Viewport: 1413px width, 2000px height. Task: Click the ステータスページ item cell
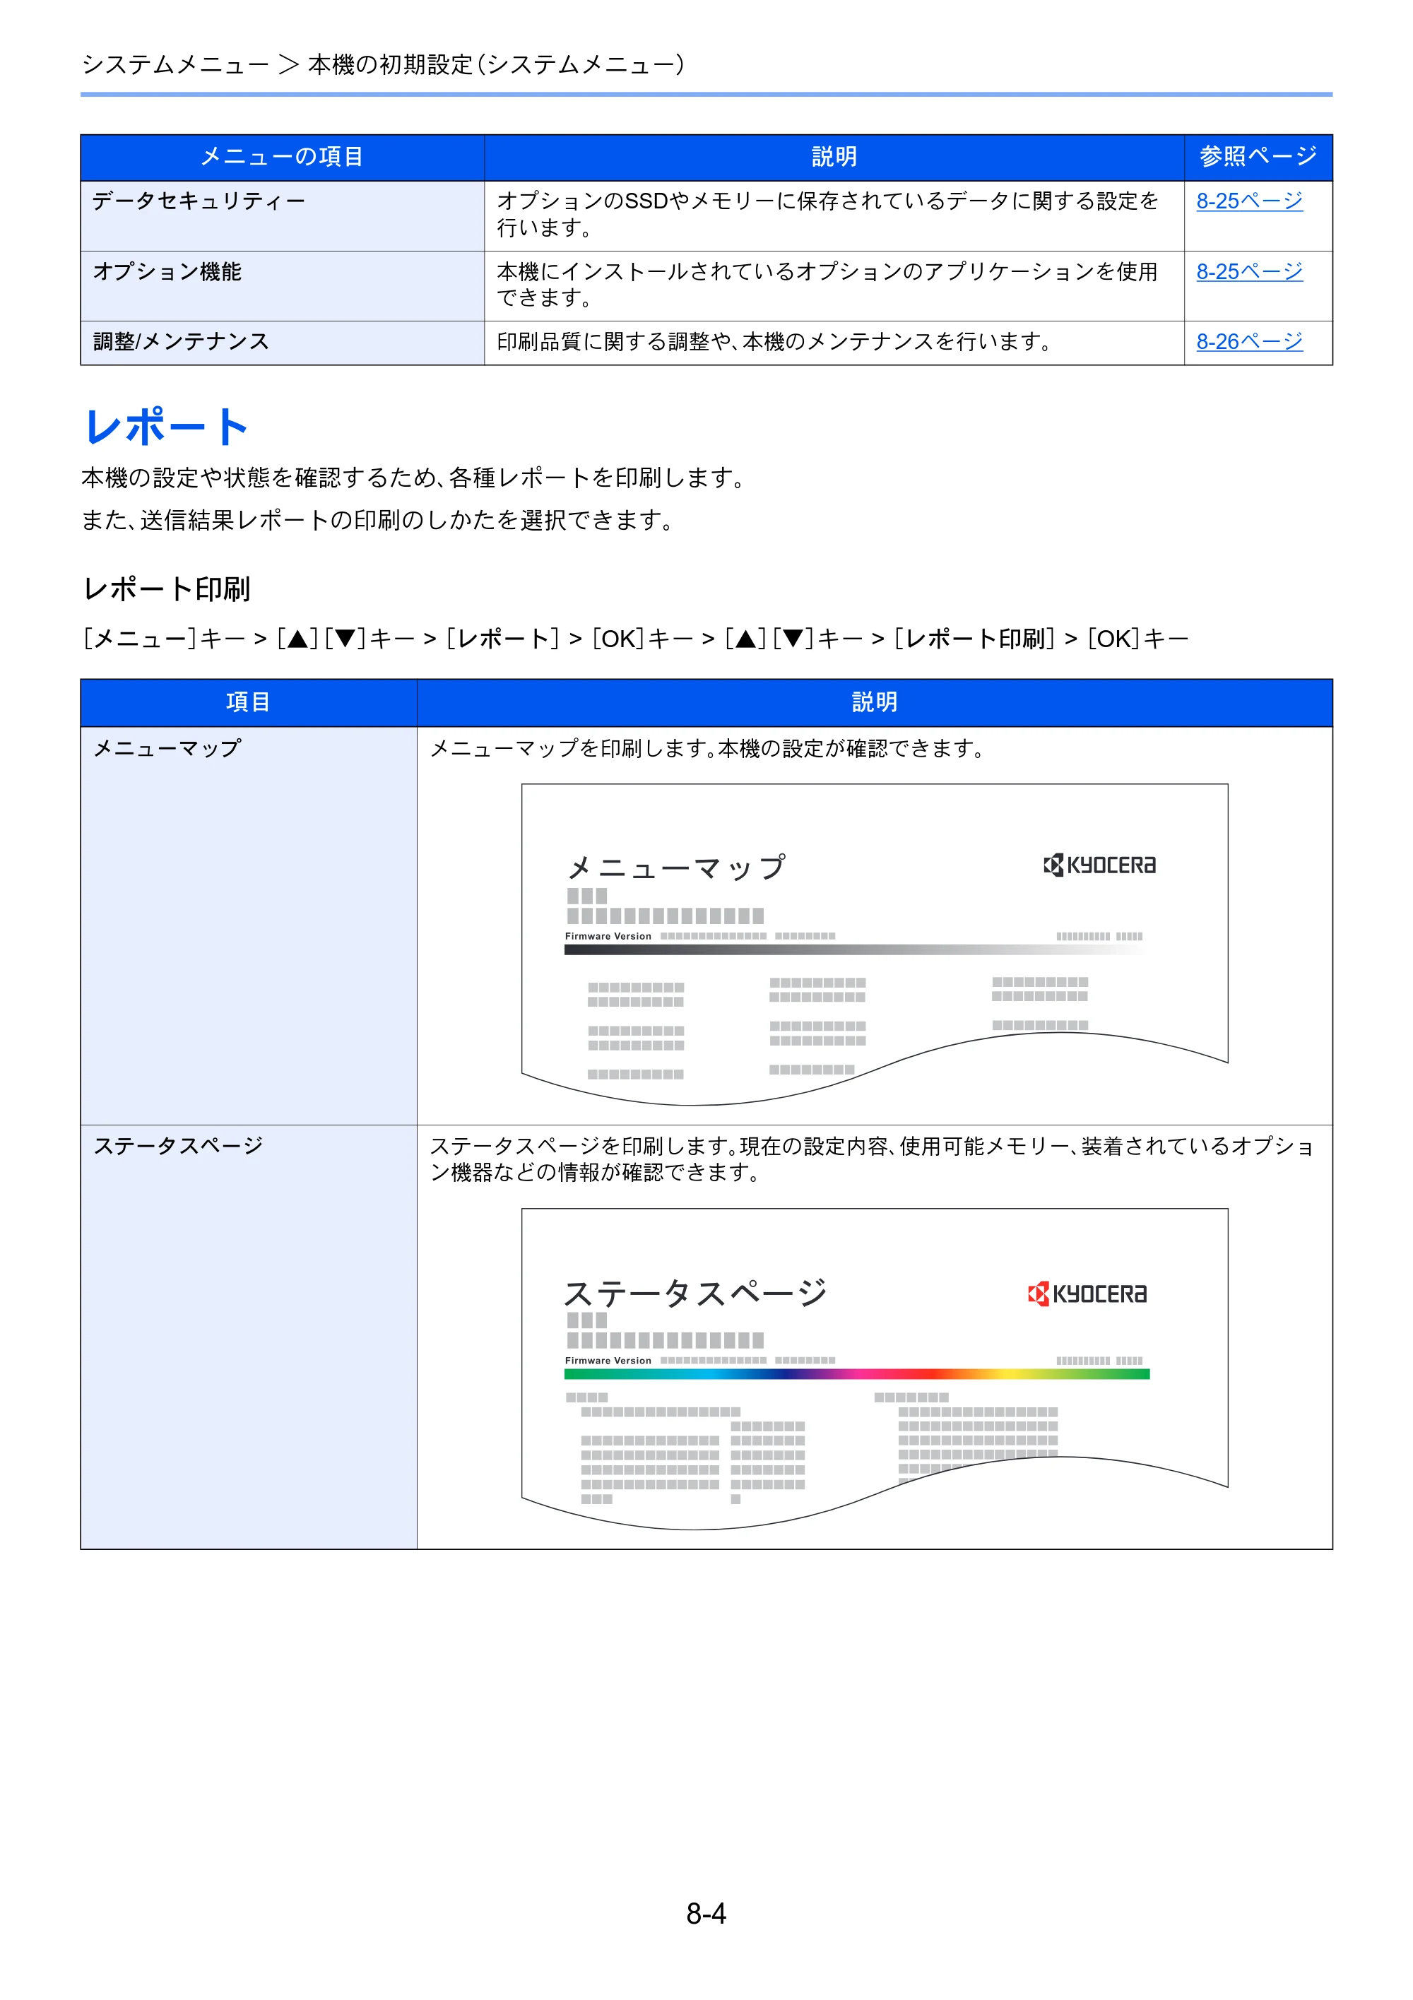coord(248,1336)
